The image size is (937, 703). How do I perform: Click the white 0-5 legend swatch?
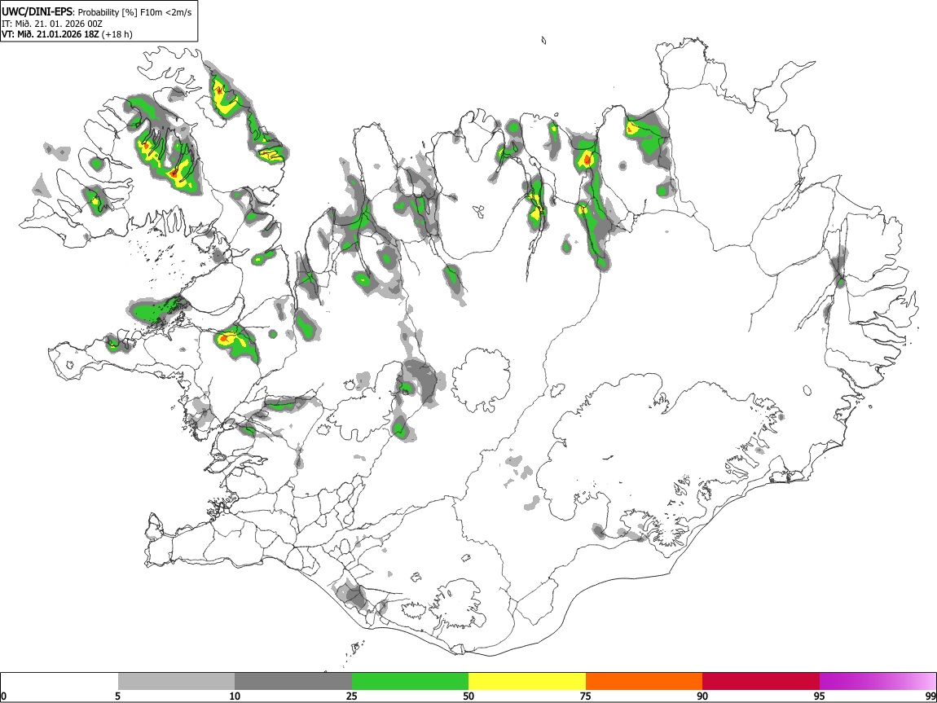click(x=59, y=682)
